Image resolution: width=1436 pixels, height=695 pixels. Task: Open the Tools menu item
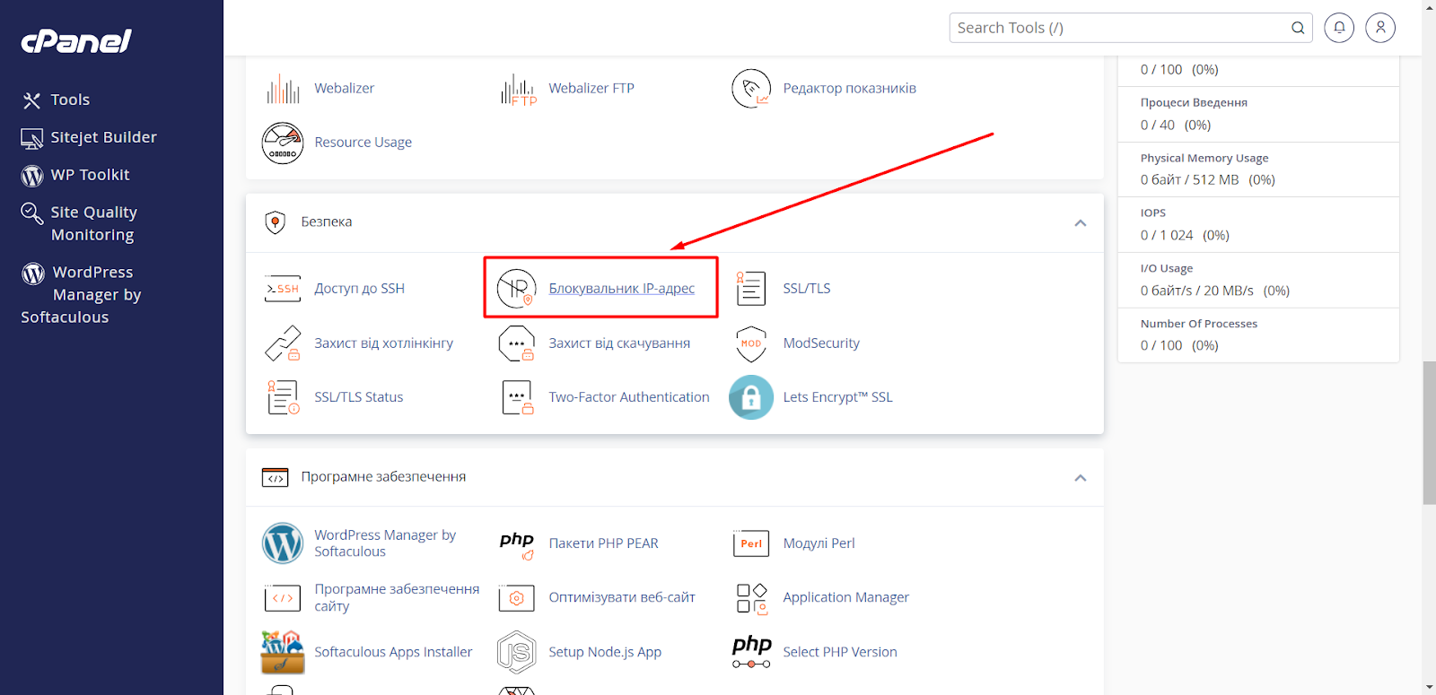point(70,100)
